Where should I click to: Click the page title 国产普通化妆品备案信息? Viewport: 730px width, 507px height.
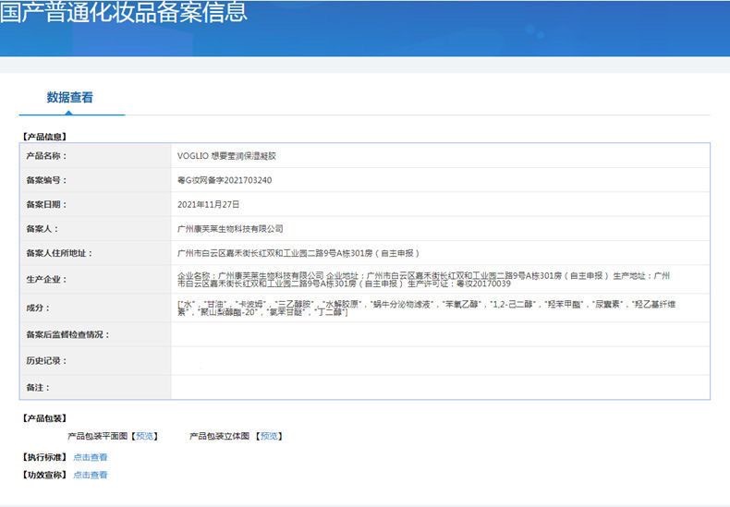tap(124, 12)
